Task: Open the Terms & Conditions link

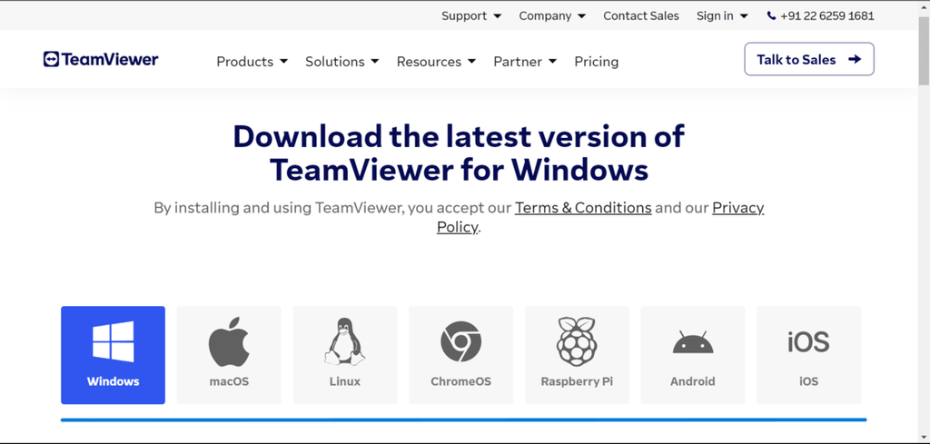Action: pyautogui.click(x=583, y=208)
